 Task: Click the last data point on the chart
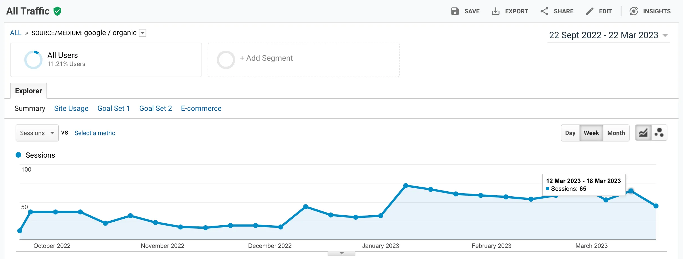[656, 206]
